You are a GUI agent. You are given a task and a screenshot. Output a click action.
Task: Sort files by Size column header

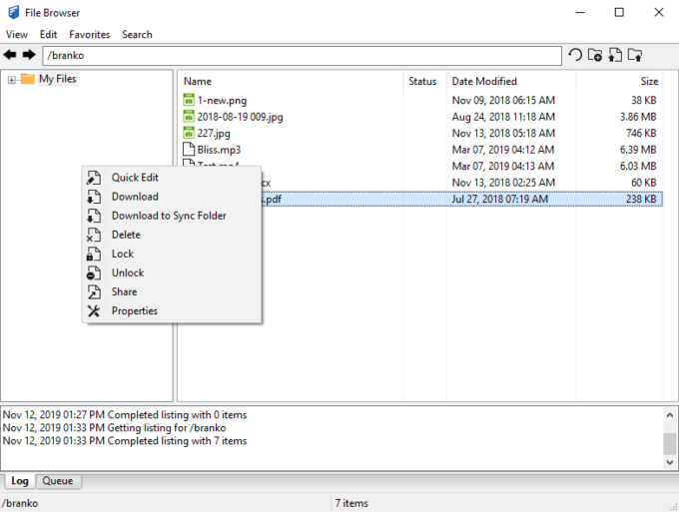(x=649, y=81)
